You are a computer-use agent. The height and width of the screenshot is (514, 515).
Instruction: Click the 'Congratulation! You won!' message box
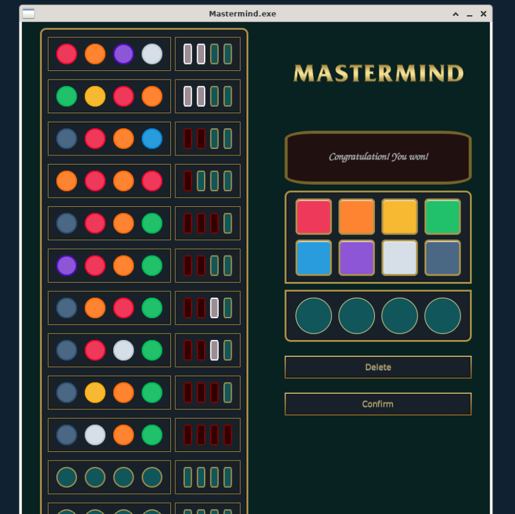378,157
